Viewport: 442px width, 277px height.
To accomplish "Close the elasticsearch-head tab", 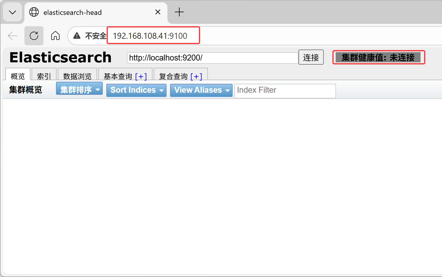I will (x=158, y=12).
